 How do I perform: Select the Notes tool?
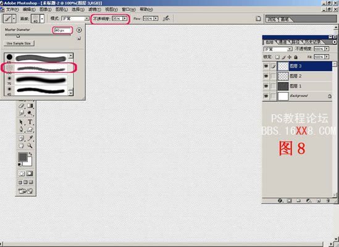[22, 138]
